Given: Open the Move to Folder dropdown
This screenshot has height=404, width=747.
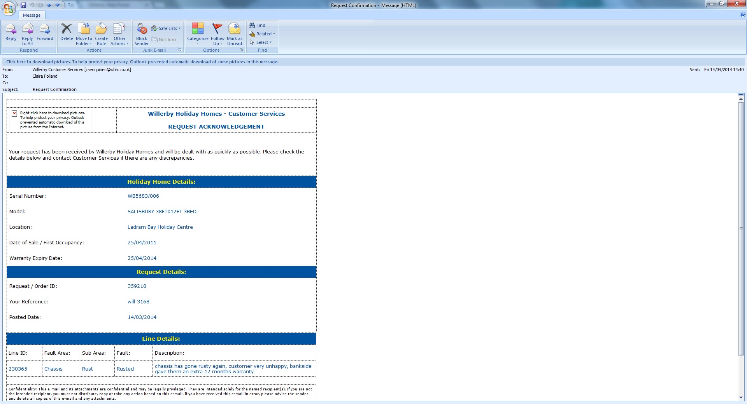Looking at the screenshot, I should pos(84,34).
